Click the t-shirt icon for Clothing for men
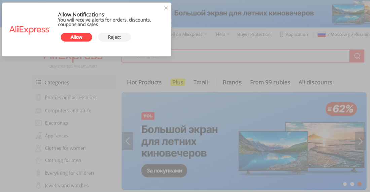This screenshot has width=370, height=192. (x=38, y=160)
